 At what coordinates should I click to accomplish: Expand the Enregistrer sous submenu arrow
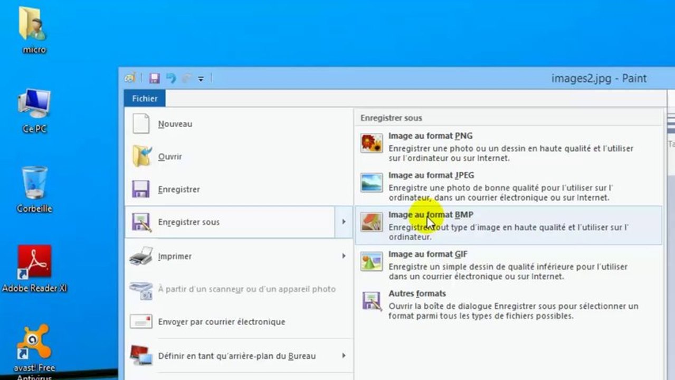(344, 222)
